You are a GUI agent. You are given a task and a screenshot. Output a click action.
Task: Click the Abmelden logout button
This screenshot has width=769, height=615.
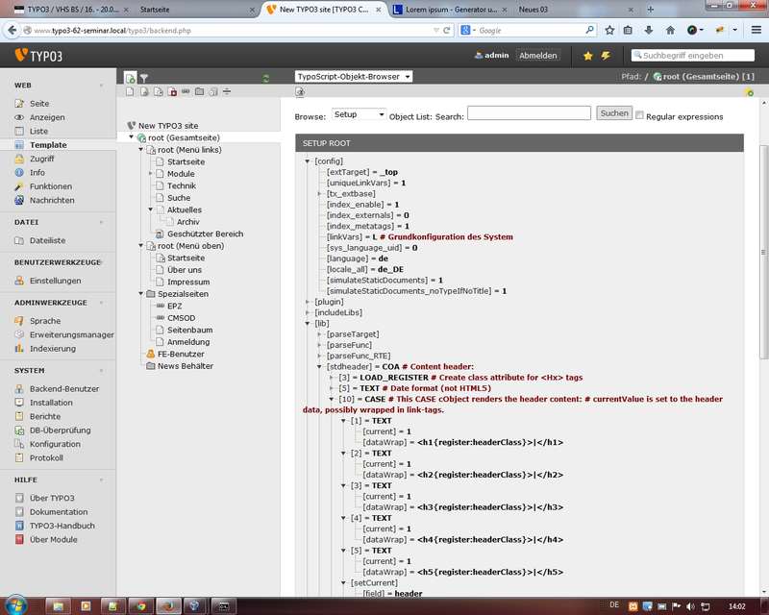537,56
